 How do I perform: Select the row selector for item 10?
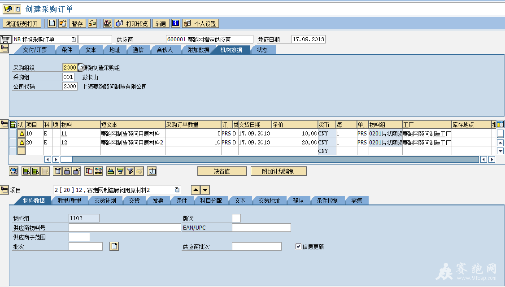point(13,133)
